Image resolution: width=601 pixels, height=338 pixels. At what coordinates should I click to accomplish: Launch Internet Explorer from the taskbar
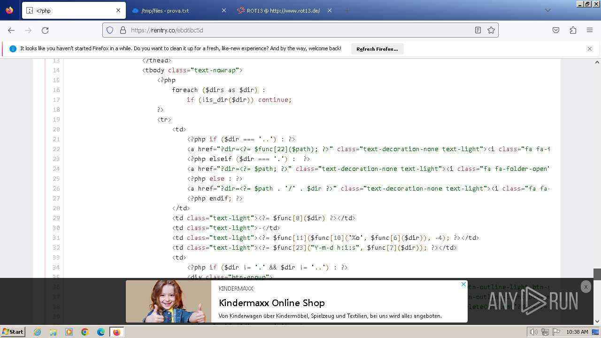pos(37,332)
